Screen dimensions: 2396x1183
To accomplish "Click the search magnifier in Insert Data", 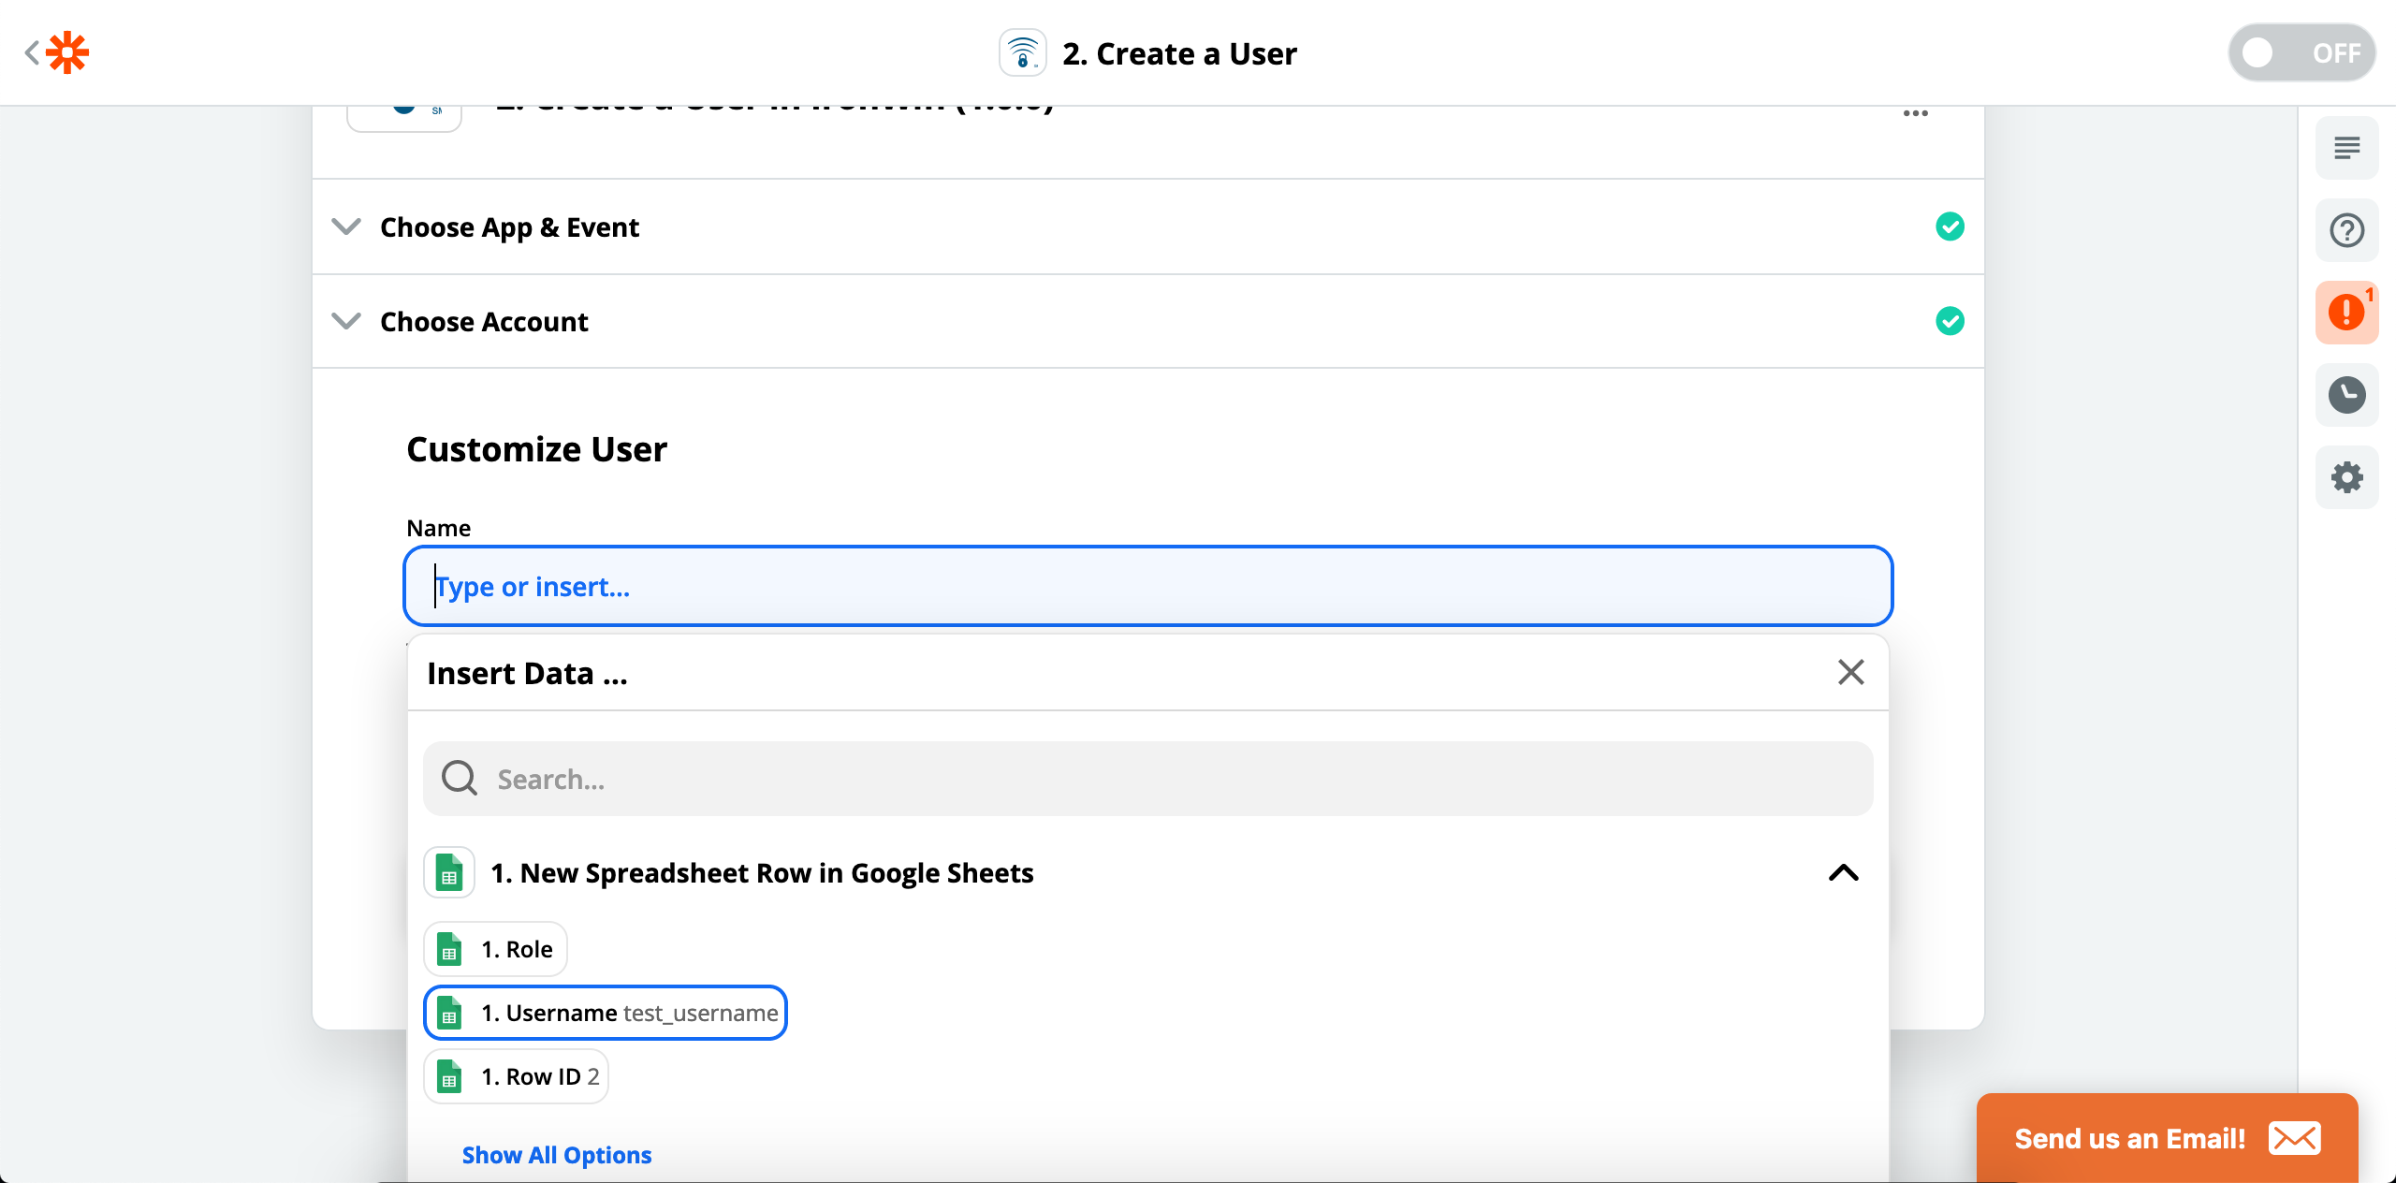I will click(x=459, y=778).
